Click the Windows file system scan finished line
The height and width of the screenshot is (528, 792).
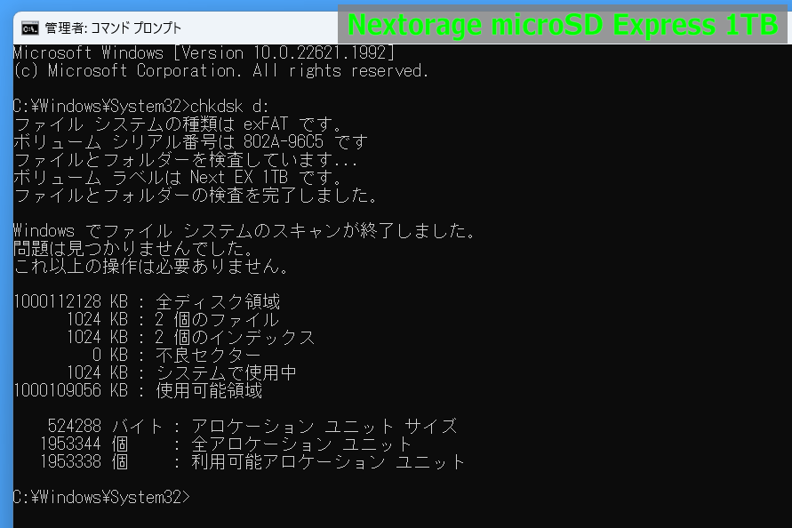click(244, 231)
